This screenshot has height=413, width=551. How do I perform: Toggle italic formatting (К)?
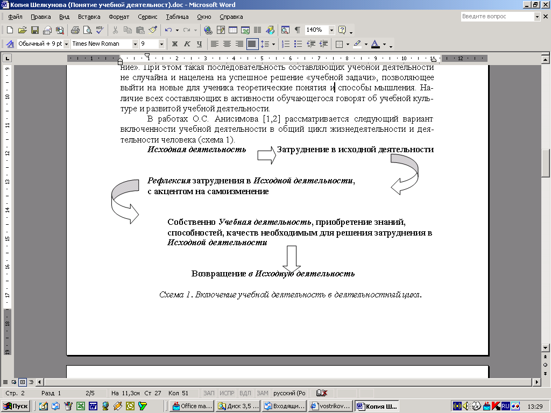coord(187,44)
